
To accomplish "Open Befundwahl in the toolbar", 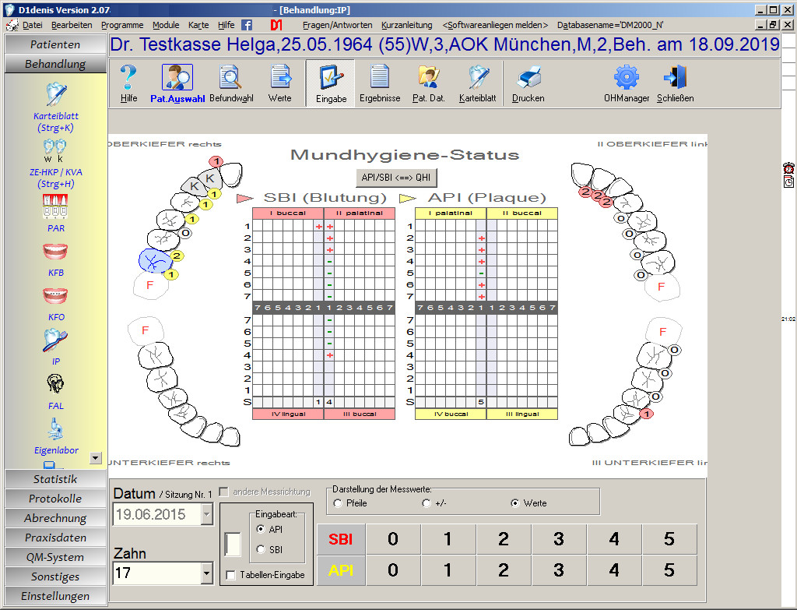I will click(x=231, y=83).
